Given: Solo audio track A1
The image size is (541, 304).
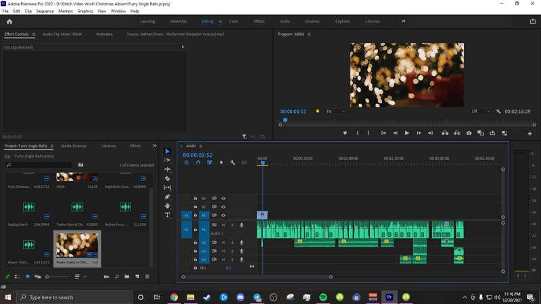Looking at the screenshot, I should click(232, 225).
